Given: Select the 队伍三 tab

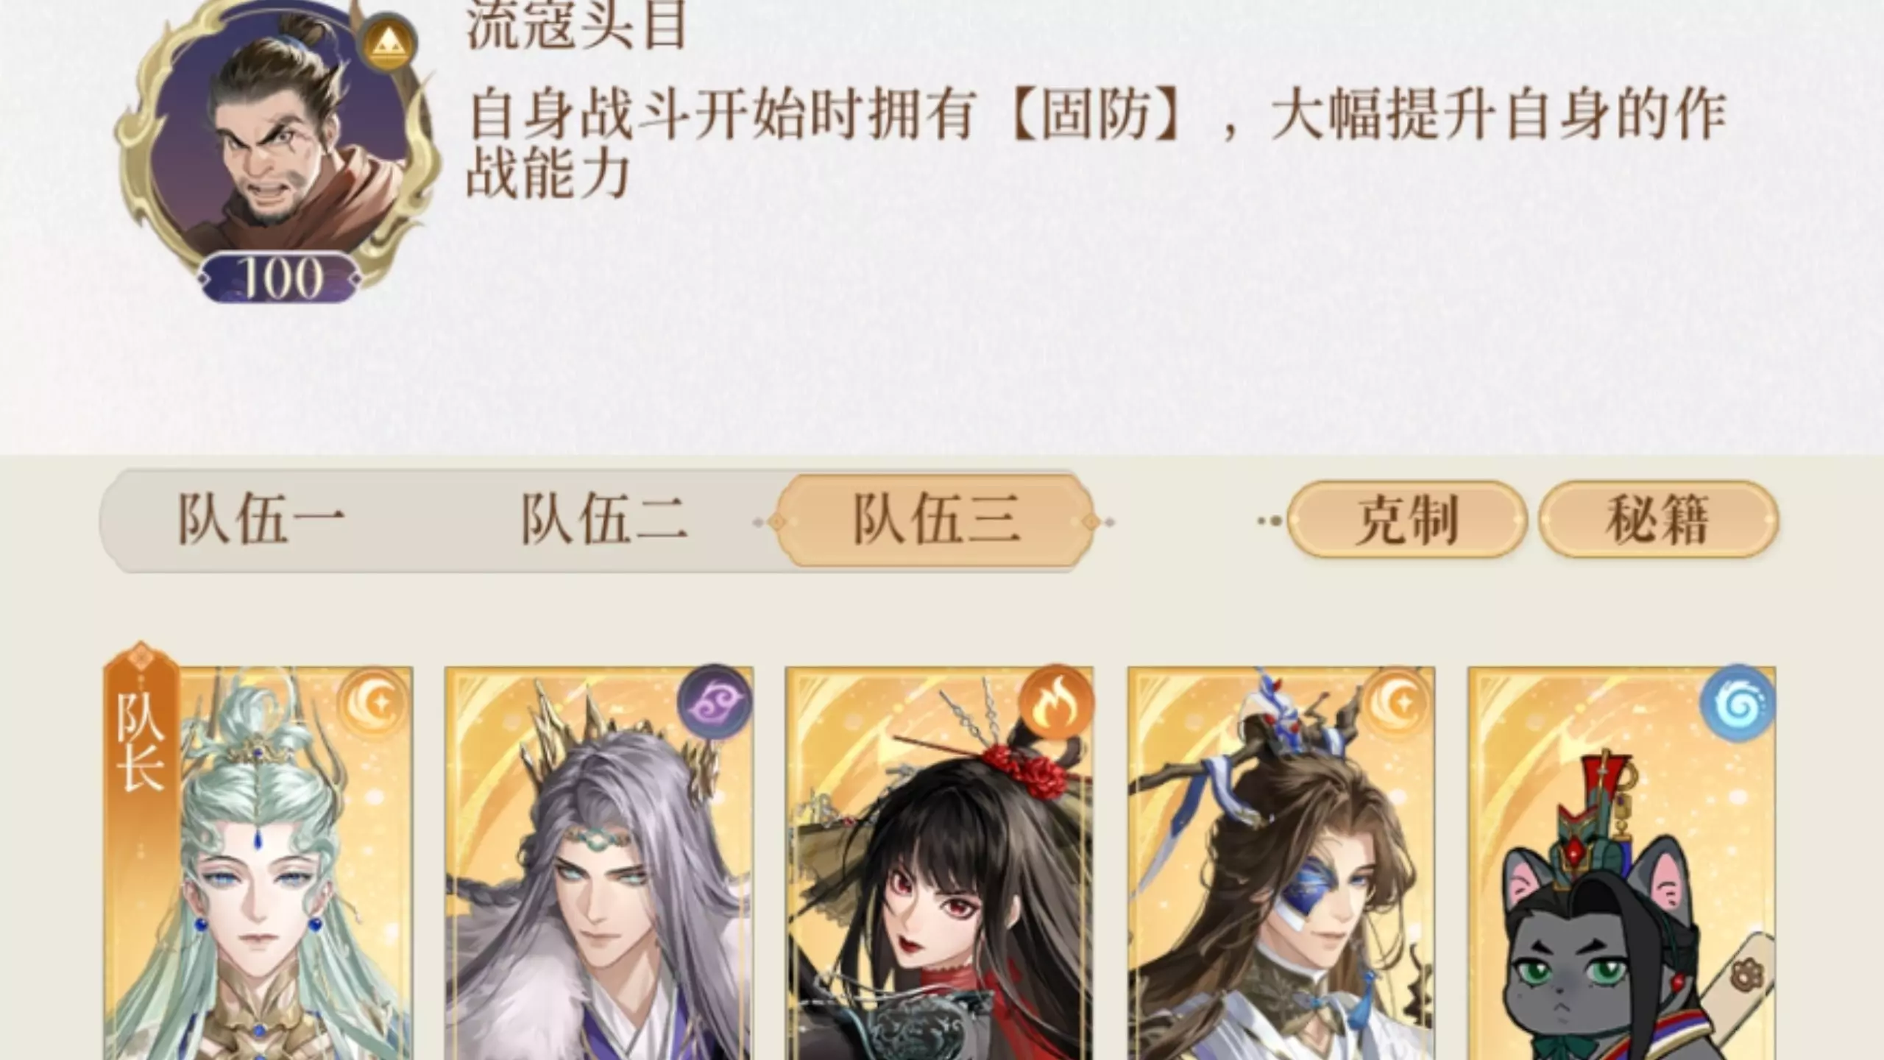Looking at the screenshot, I should coord(935,521).
